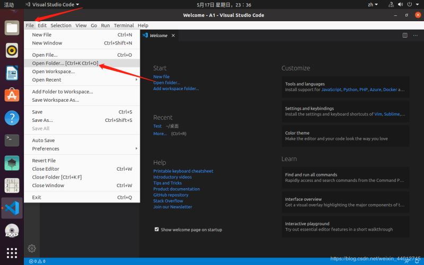Screen dimensions: 424x265
Task: Open Visual Studio Code app menu in top bar
Action: pos(52,5)
